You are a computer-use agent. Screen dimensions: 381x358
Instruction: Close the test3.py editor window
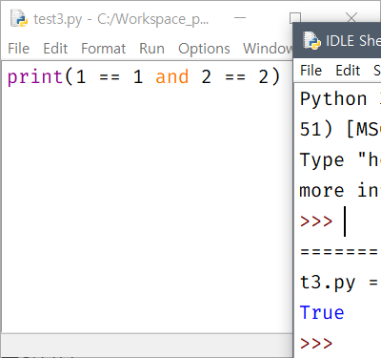click(351, 17)
